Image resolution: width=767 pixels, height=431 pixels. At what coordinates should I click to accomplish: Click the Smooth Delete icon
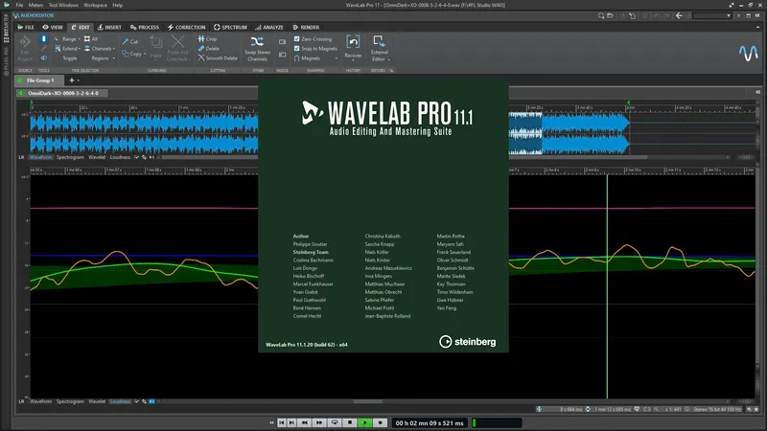tap(201, 58)
